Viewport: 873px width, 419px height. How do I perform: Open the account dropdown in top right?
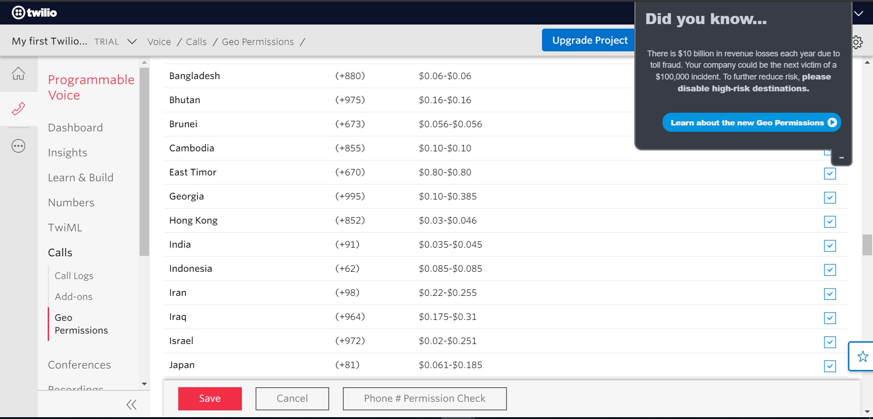tap(859, 14)
